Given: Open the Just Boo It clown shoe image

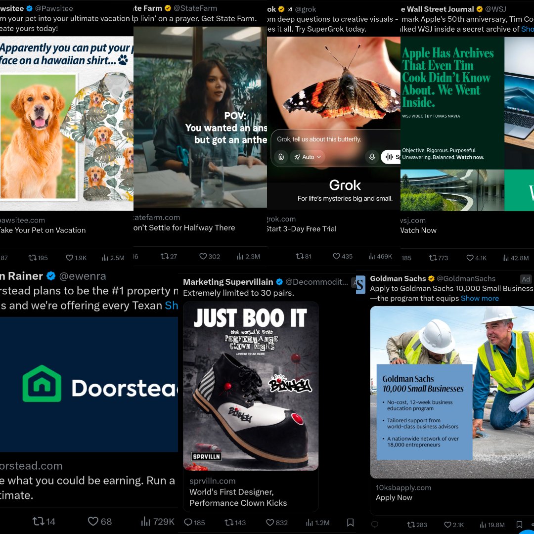Looking at the screenshot, I should pyautogui.click(x=251, y=386).
